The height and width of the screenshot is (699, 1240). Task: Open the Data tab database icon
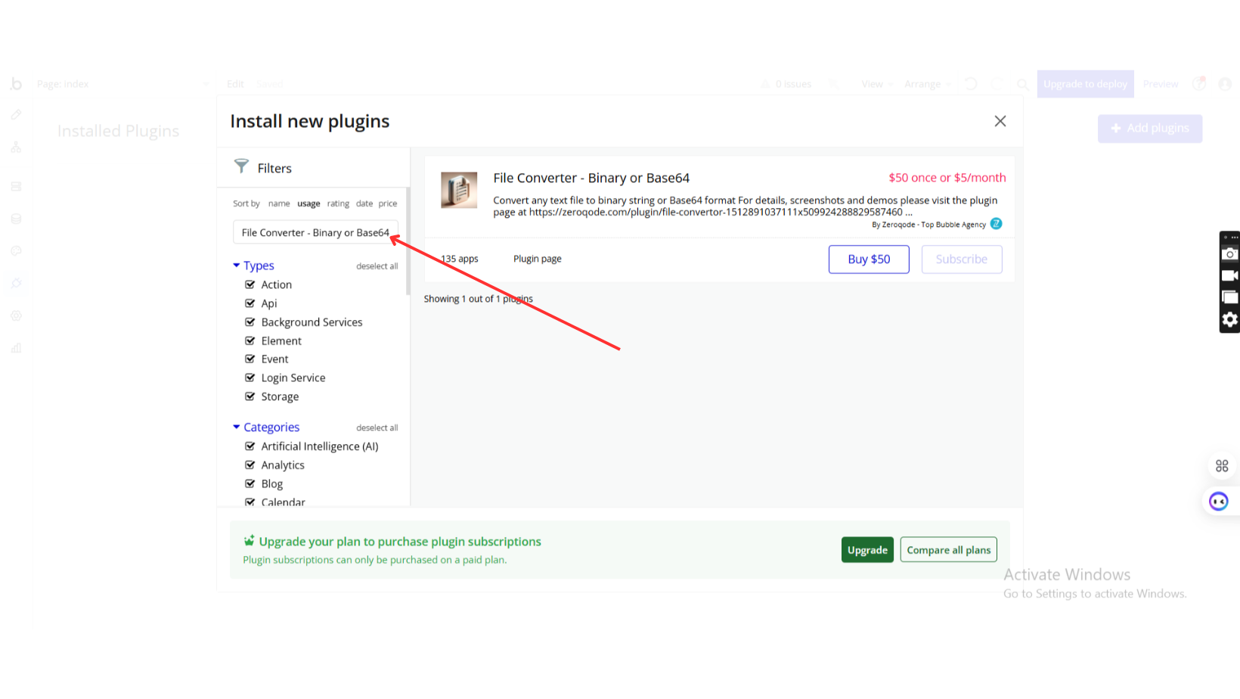click(x=16, y=219)
